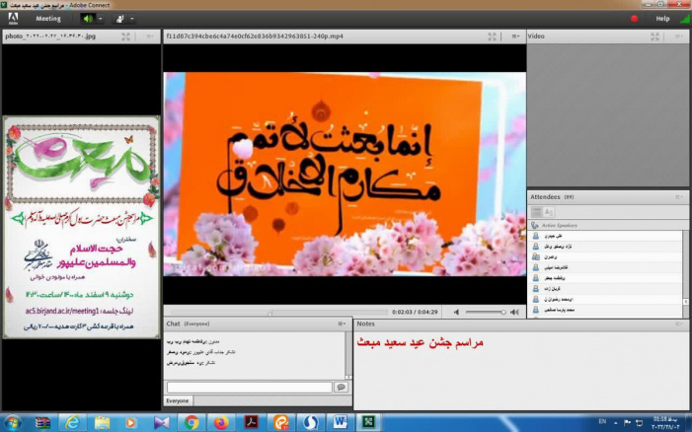692x432 pixels.
Task: Open Internet Explorer from the taskbar
Action: (x=72, y=423)
